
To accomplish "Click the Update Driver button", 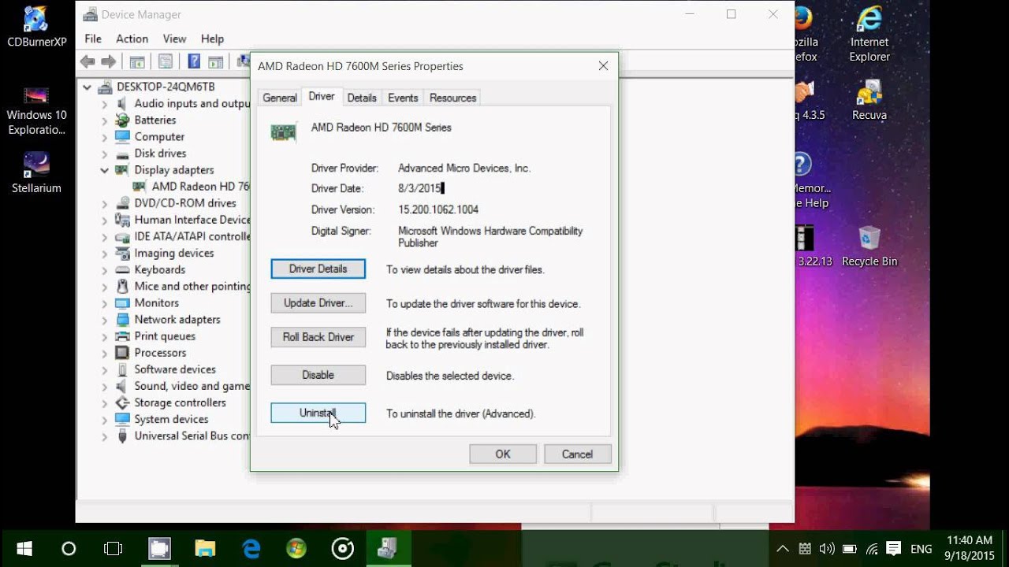I will pos(318,303).
